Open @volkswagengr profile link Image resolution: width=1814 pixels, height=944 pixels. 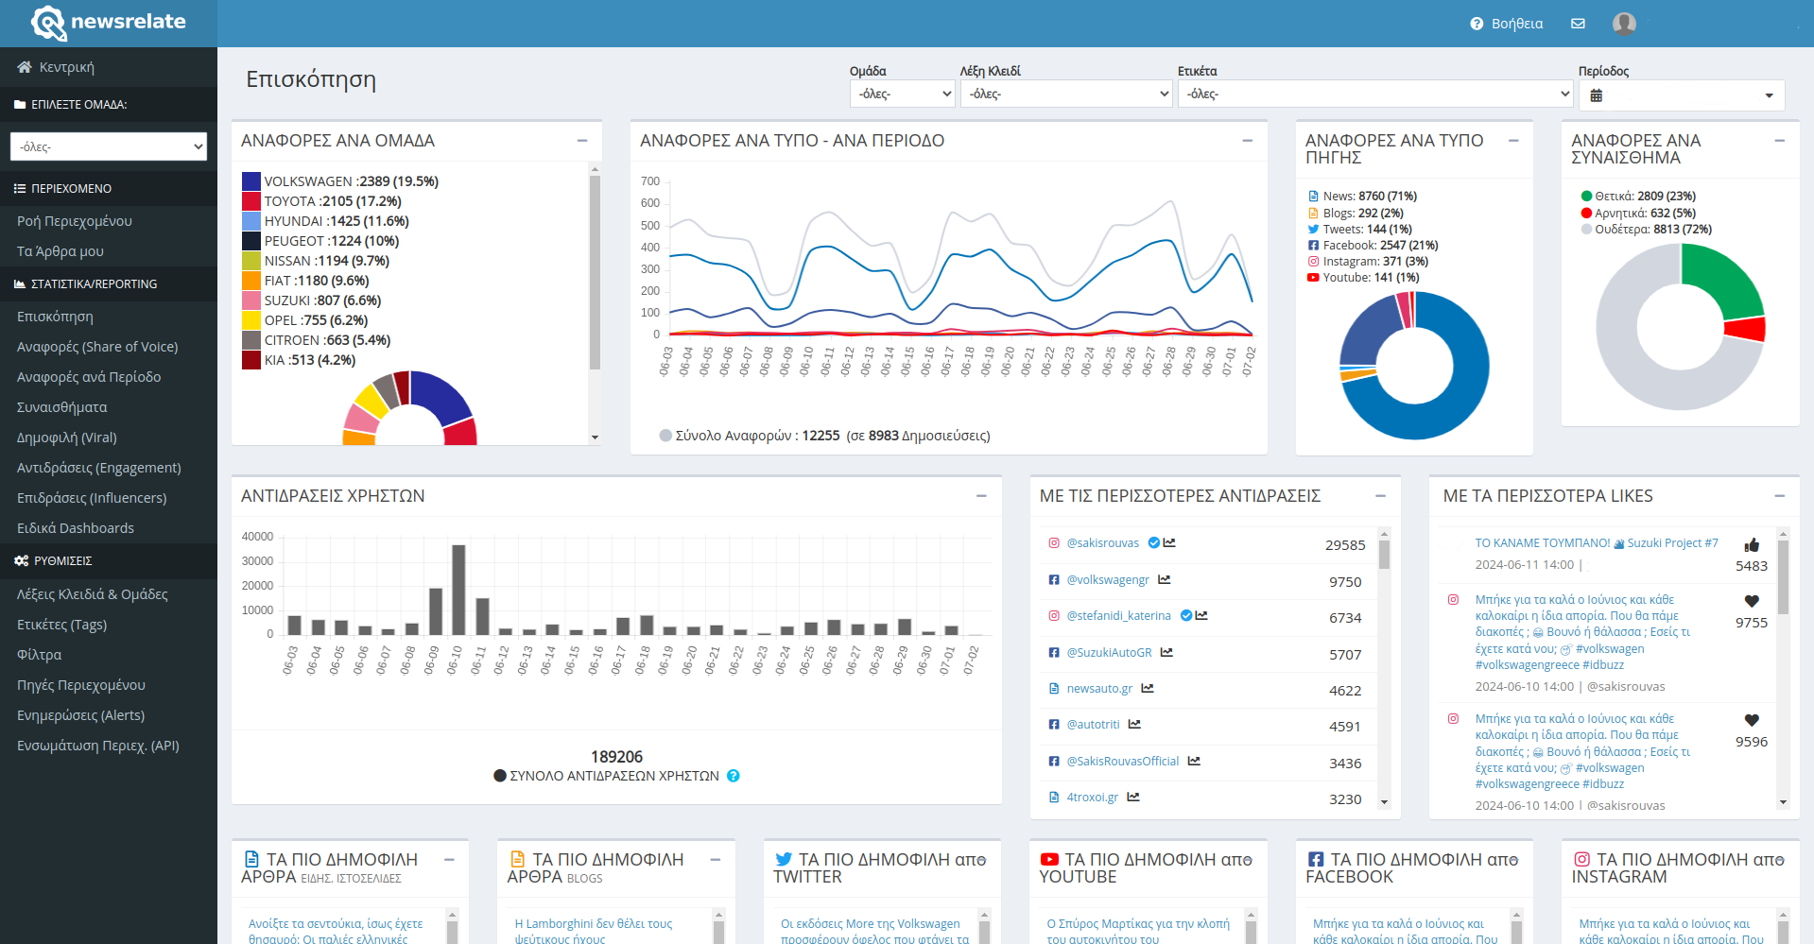point(1108,580)
